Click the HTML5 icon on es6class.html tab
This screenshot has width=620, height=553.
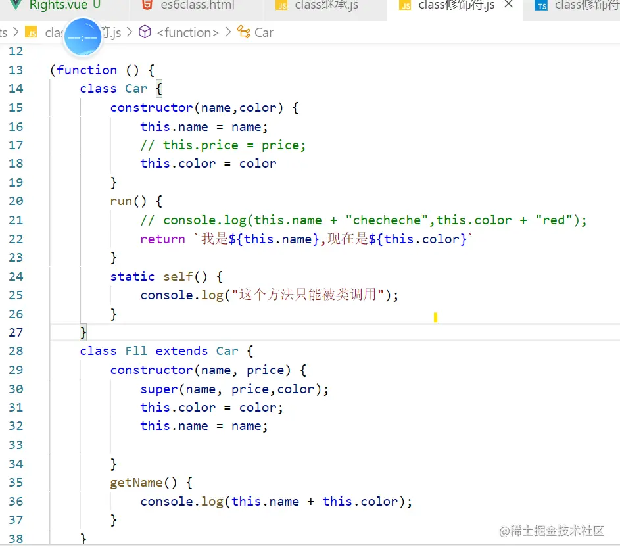pos(147,5)
